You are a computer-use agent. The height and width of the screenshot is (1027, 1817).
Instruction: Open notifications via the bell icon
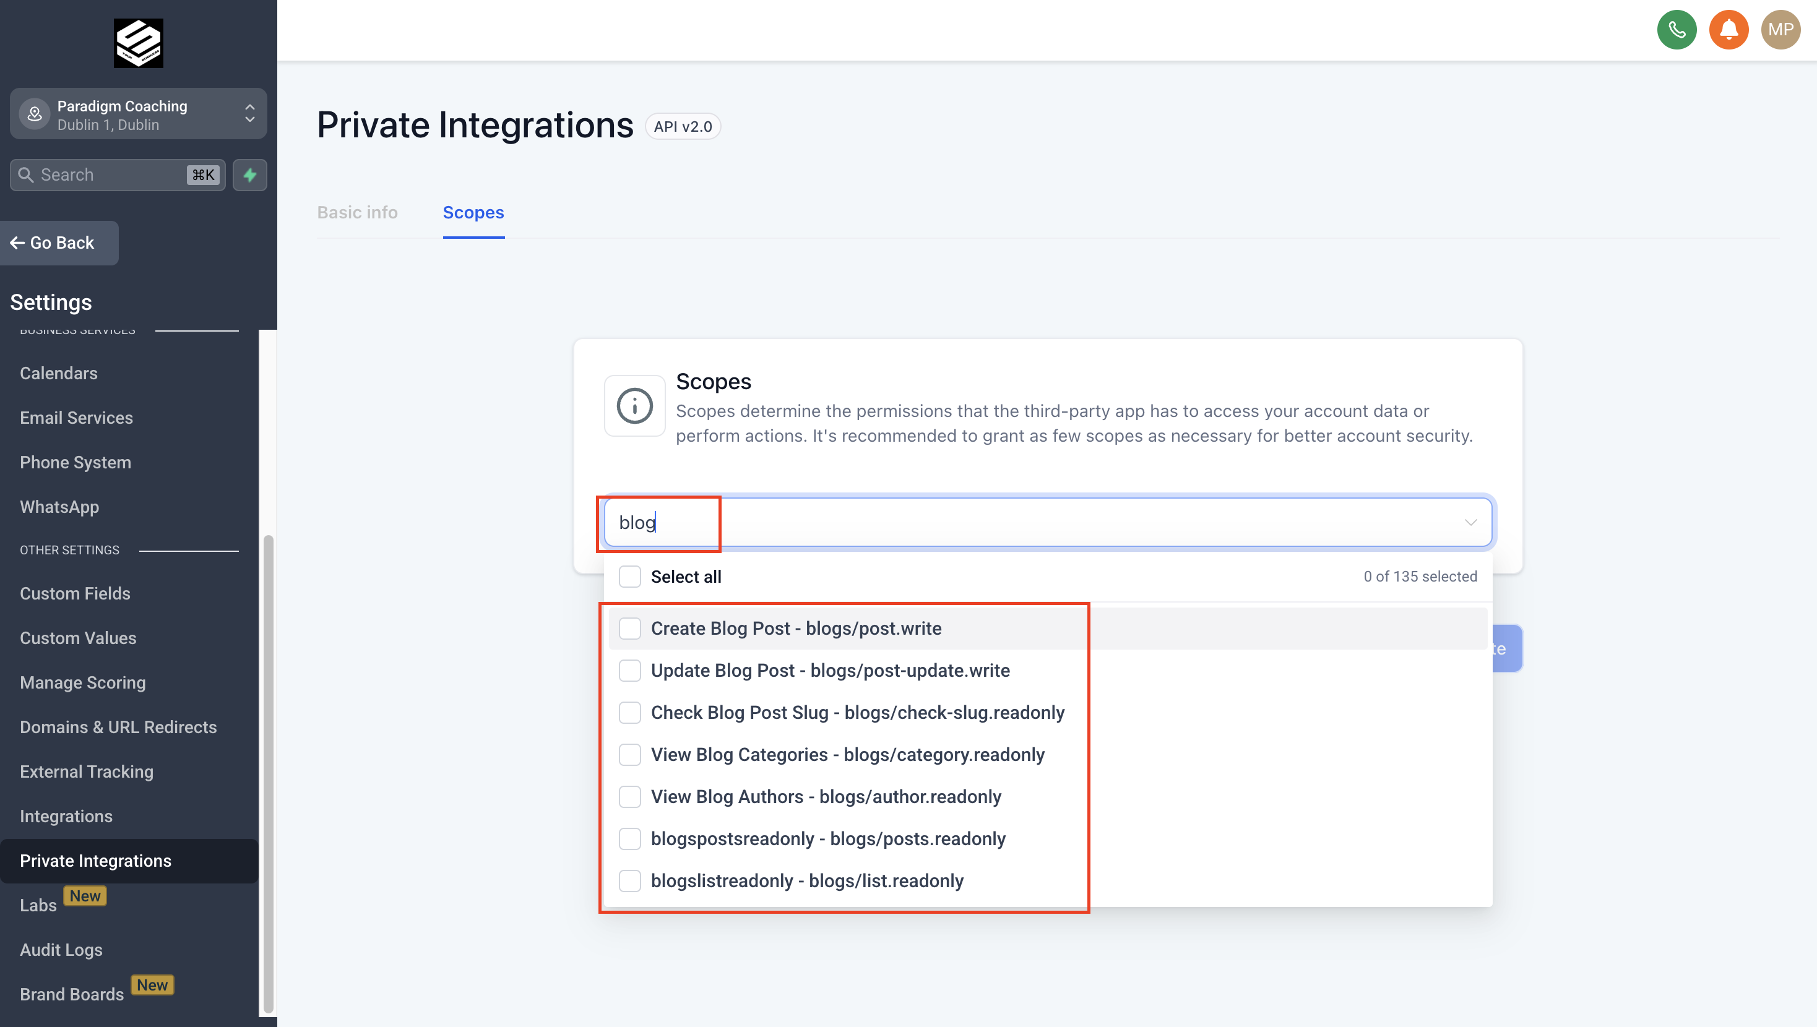pos(1729,30)
